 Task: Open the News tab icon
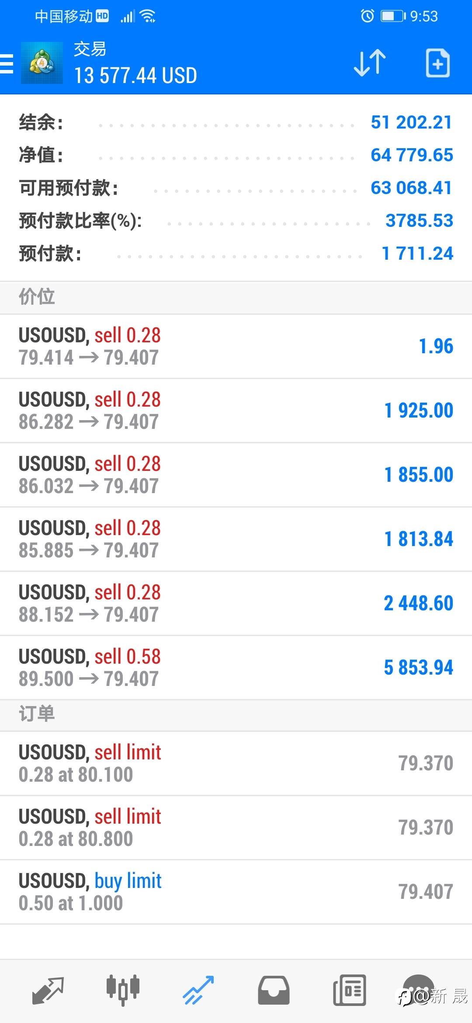(x=349, y=990)
